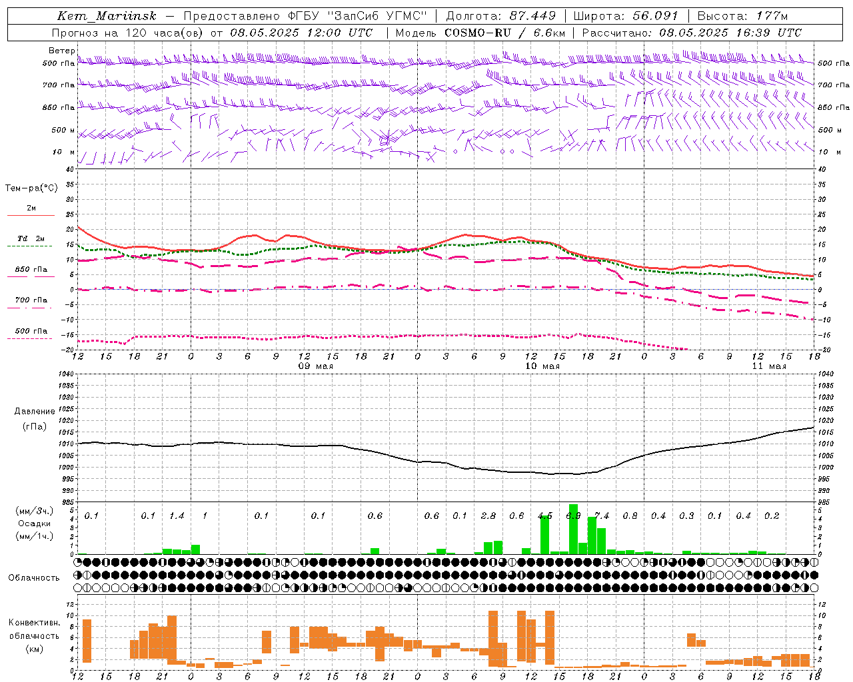Image resolution: width=853 pixels, height=682 pixels.
Task: Click the 3-hour precipitation value "0.2"
Action: [x=772, y=516]
